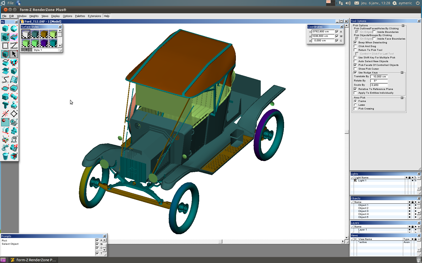Click Prompts panel scroll down arrow
Viewport: 422px width, 263px height.
click(x=104, y=250)
